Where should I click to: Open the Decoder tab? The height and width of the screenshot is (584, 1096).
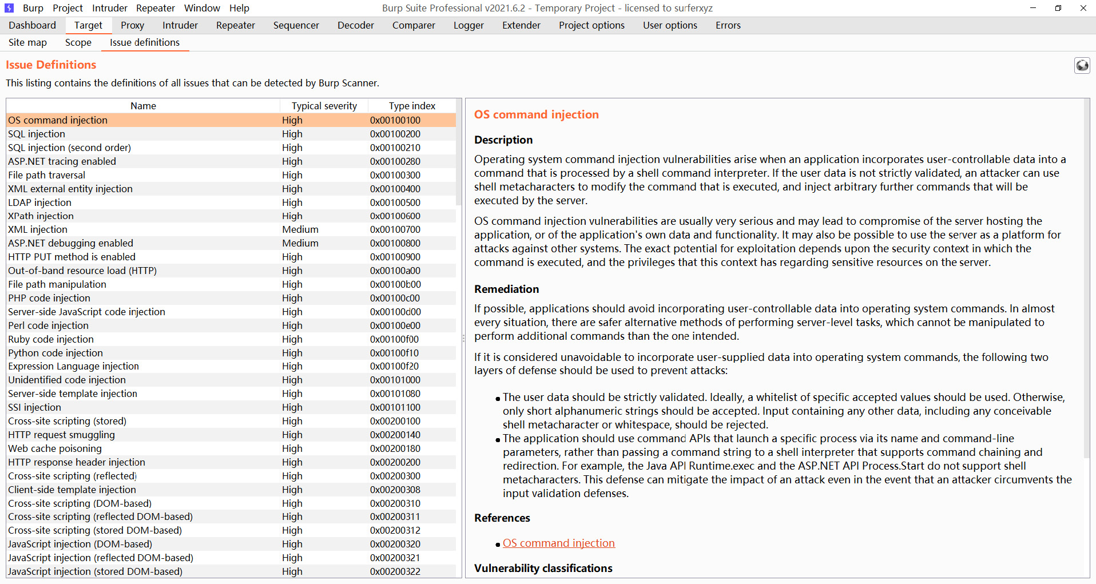[x=356, y=25]
